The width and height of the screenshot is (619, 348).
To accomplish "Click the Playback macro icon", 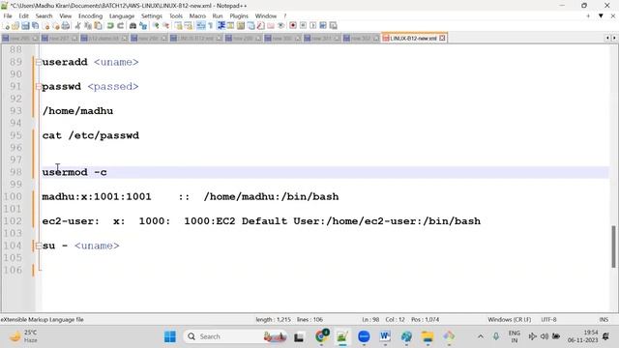I will [313, 26].
